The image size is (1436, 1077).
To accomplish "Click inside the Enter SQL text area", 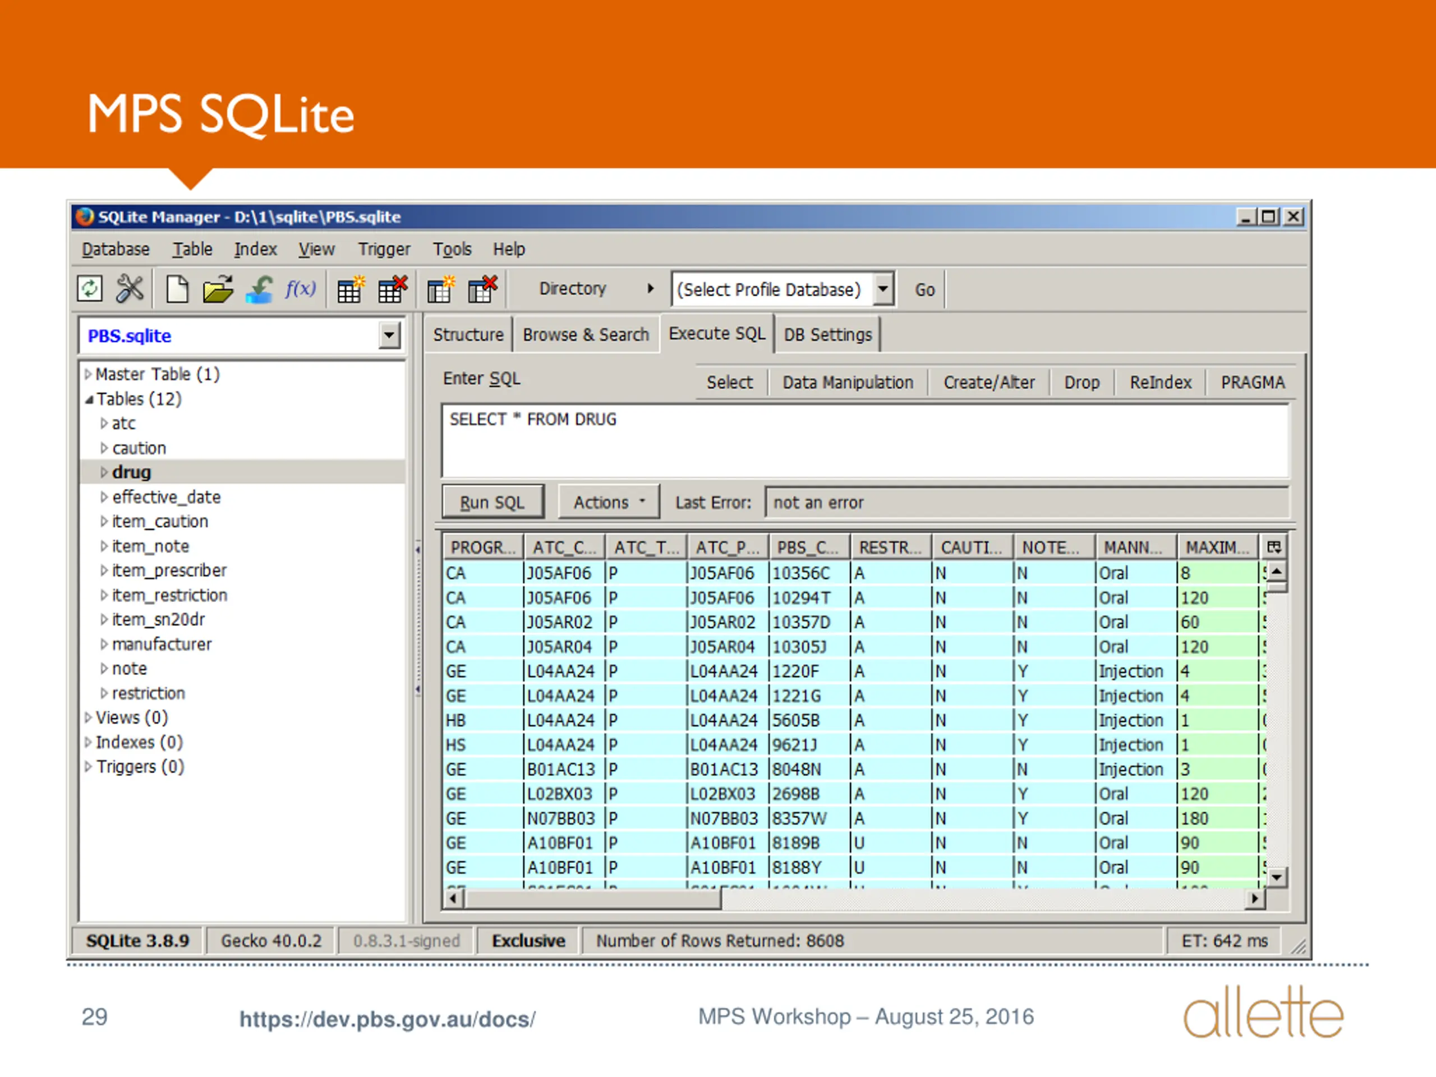I will click(865, 441).
